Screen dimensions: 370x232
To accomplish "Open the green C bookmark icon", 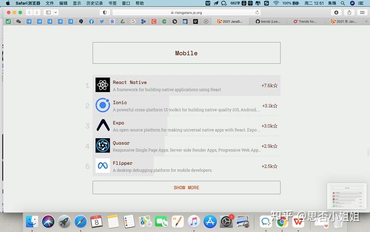I will pos(164,21).
